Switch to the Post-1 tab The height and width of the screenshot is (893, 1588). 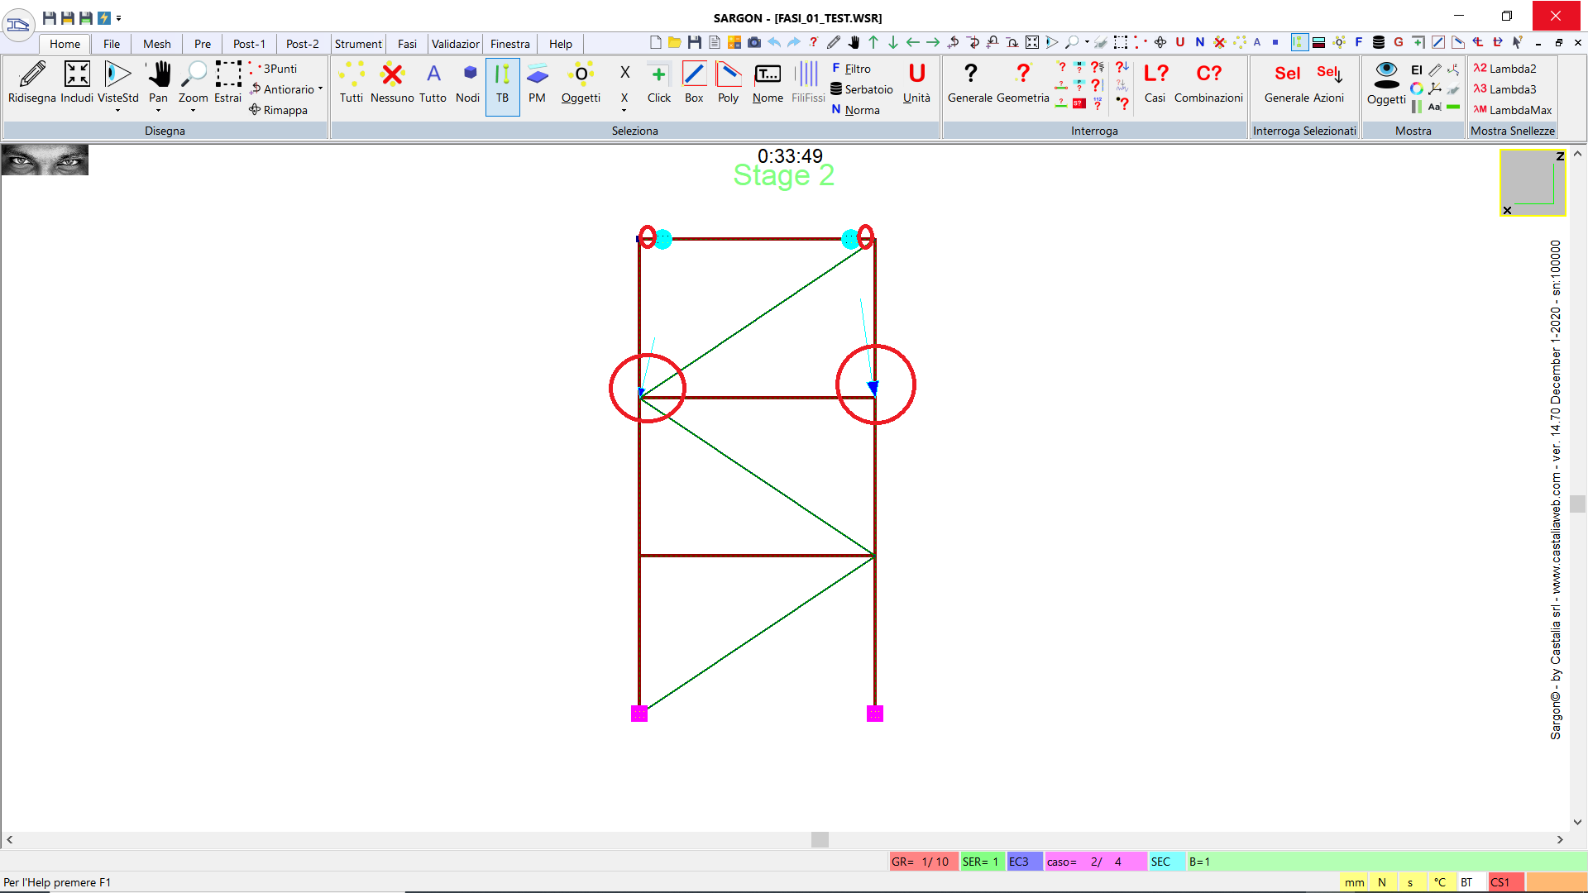[x=249, y=44]
